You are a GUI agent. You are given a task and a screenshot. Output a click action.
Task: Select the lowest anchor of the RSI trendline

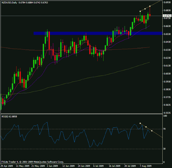click(x=152, y=131)
